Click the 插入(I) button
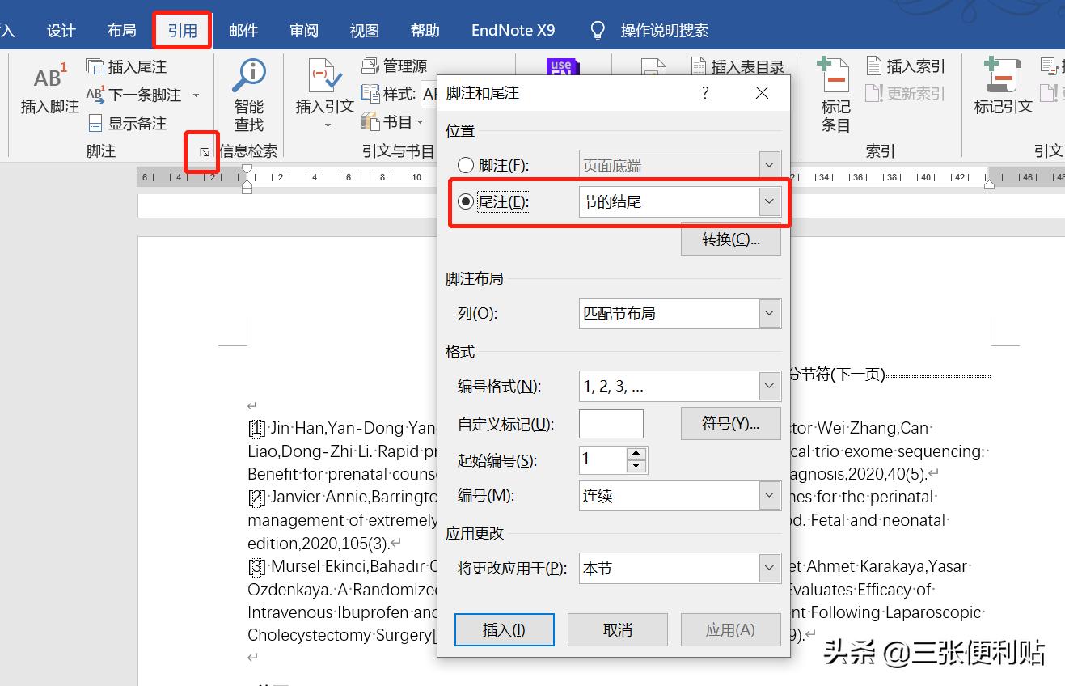Image resolution: width=1065 pixels, height=686 pixels. pos(504,629)
